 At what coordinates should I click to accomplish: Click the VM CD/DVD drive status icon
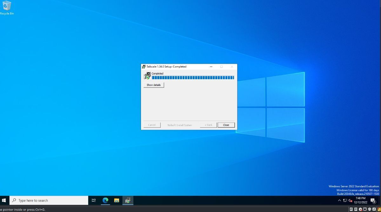coord(360,209)
